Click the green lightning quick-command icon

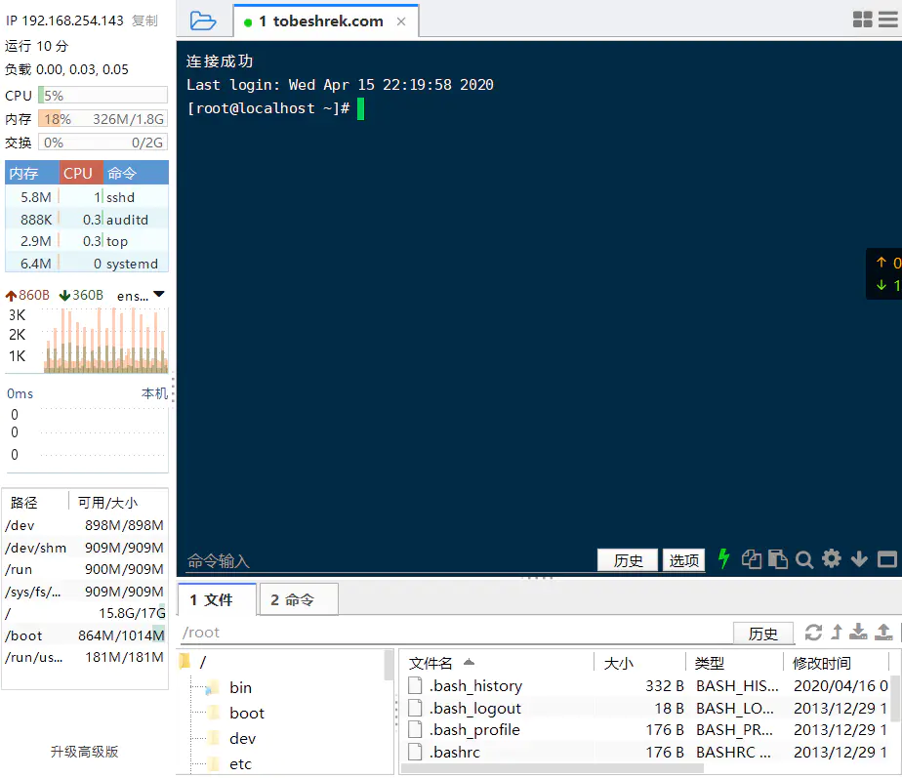[x=723, y=558]
